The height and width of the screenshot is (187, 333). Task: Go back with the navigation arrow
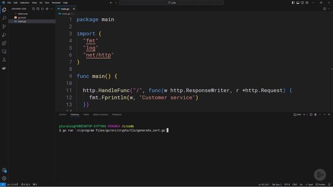point(111,3)
